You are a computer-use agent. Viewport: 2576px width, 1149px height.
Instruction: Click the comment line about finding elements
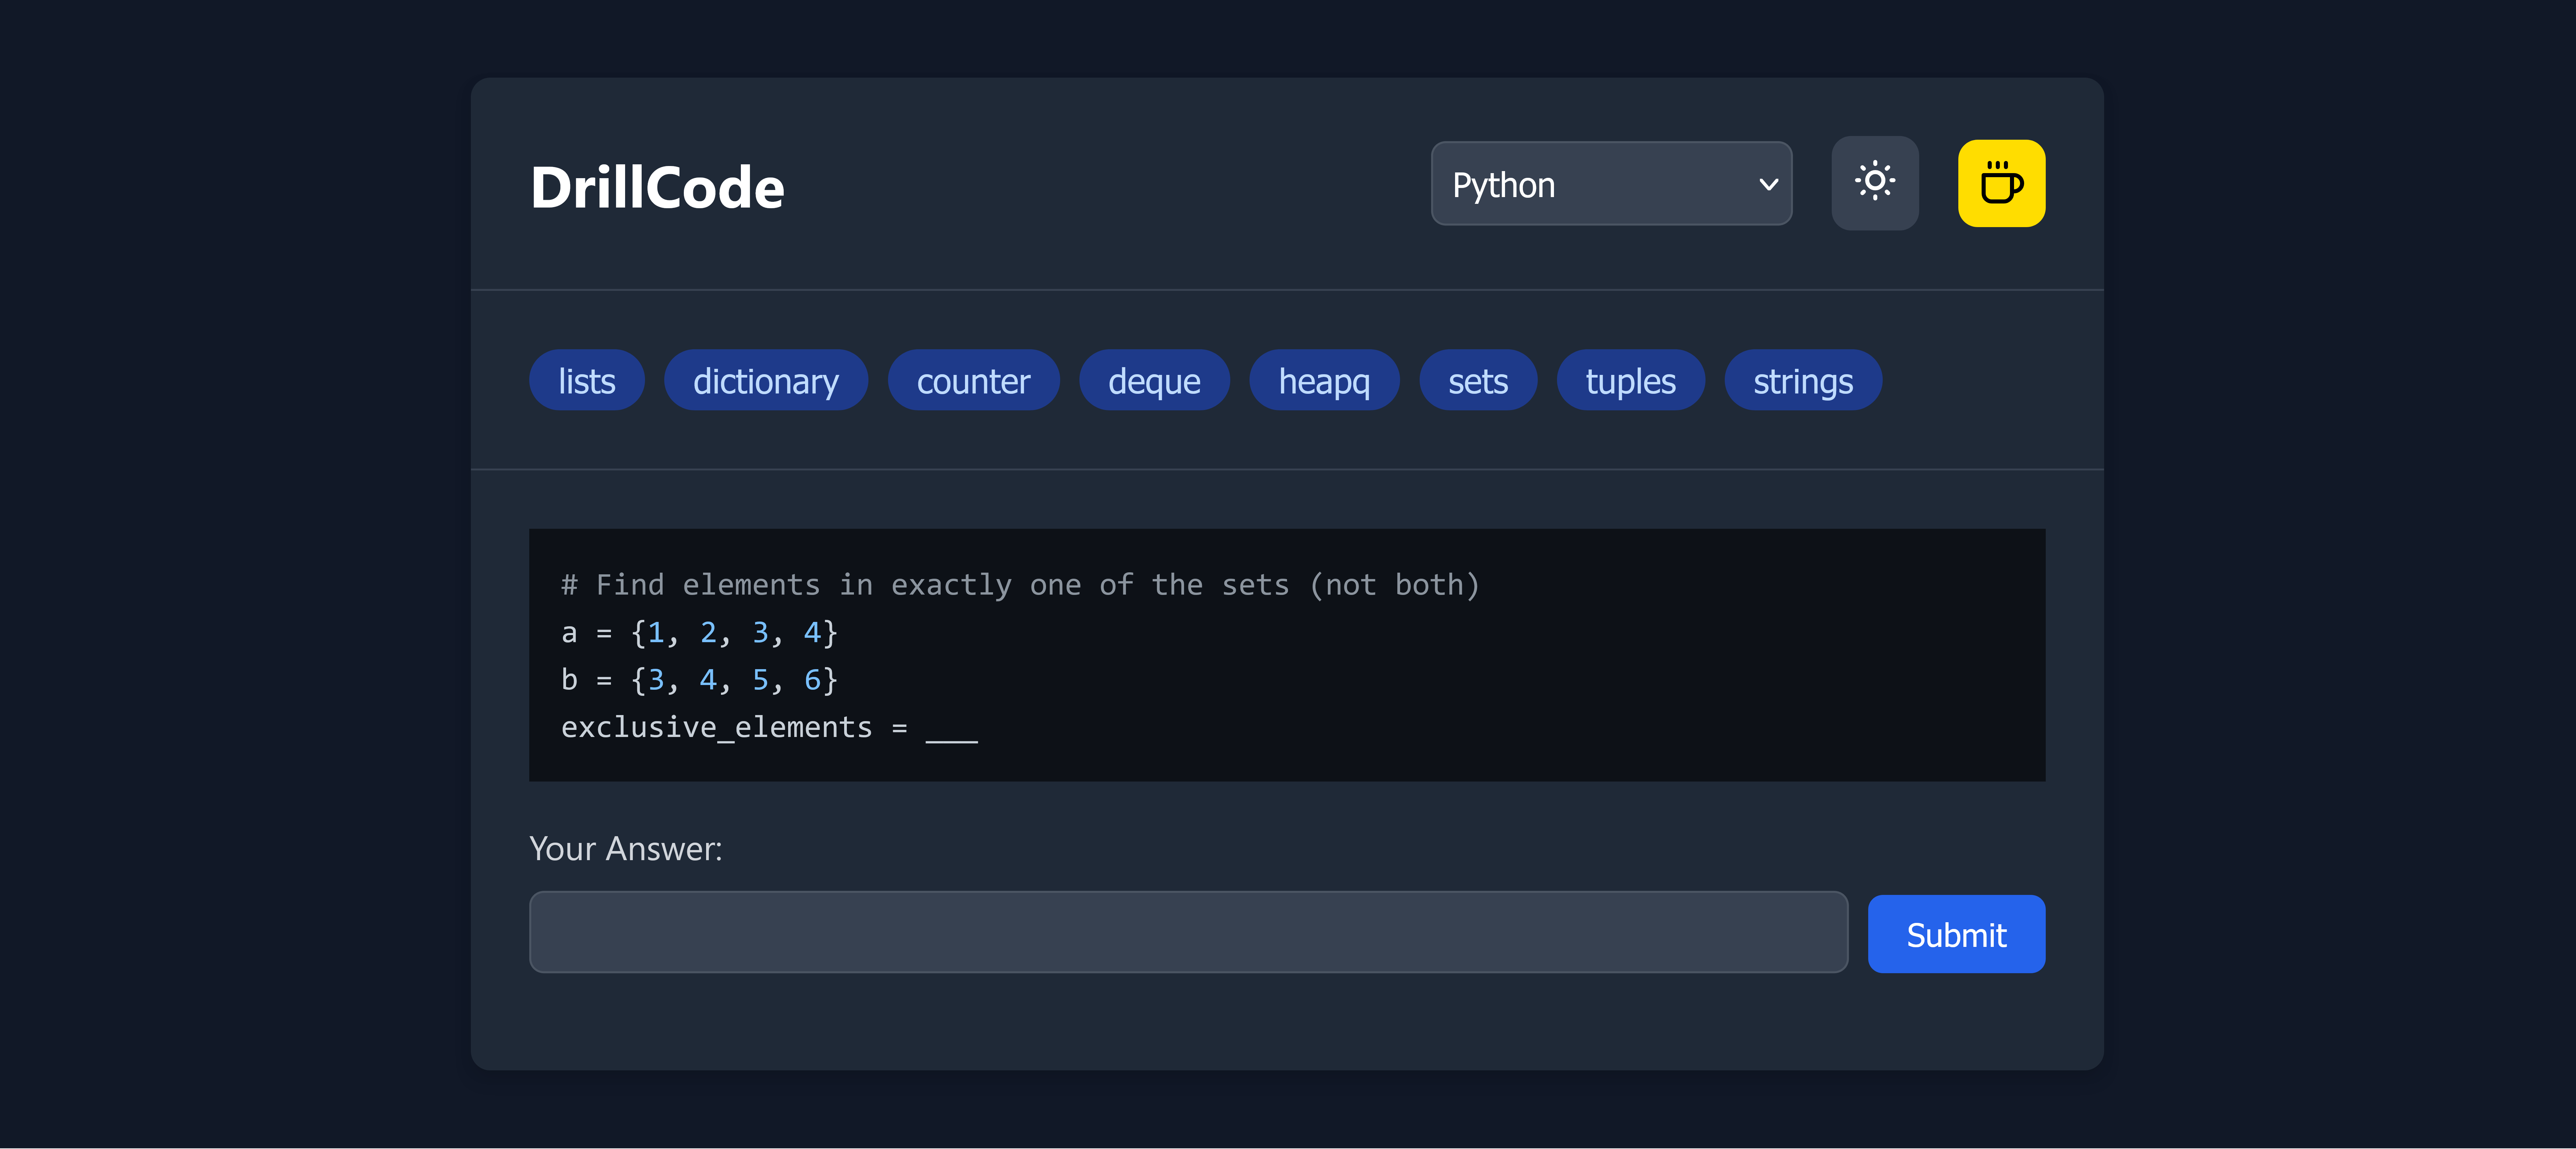click(1020, 585)
